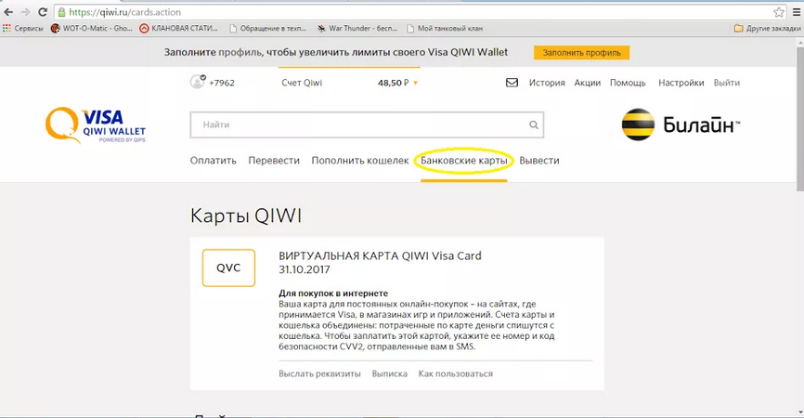Screen dimensions: 804x418
Task: Click the 31.10.2017 card expiry date
Action: coord(305,269)
